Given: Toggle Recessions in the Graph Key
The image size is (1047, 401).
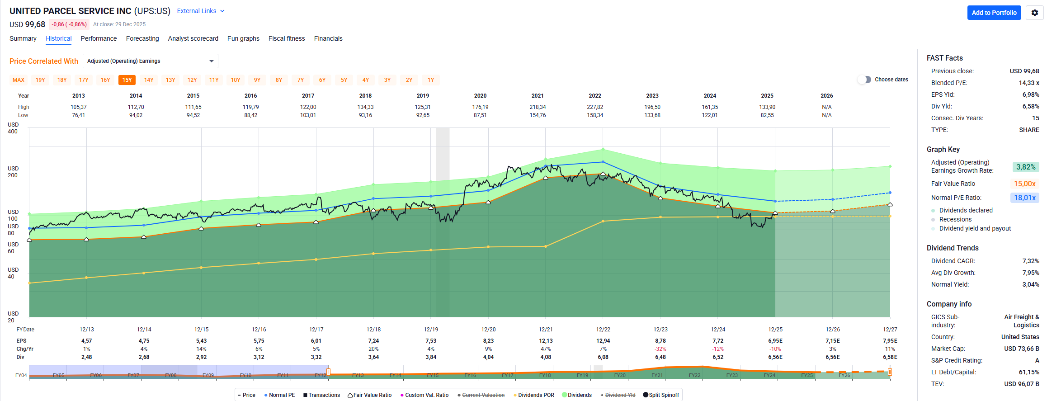Looking at the screenshot, I should point(933,220).
